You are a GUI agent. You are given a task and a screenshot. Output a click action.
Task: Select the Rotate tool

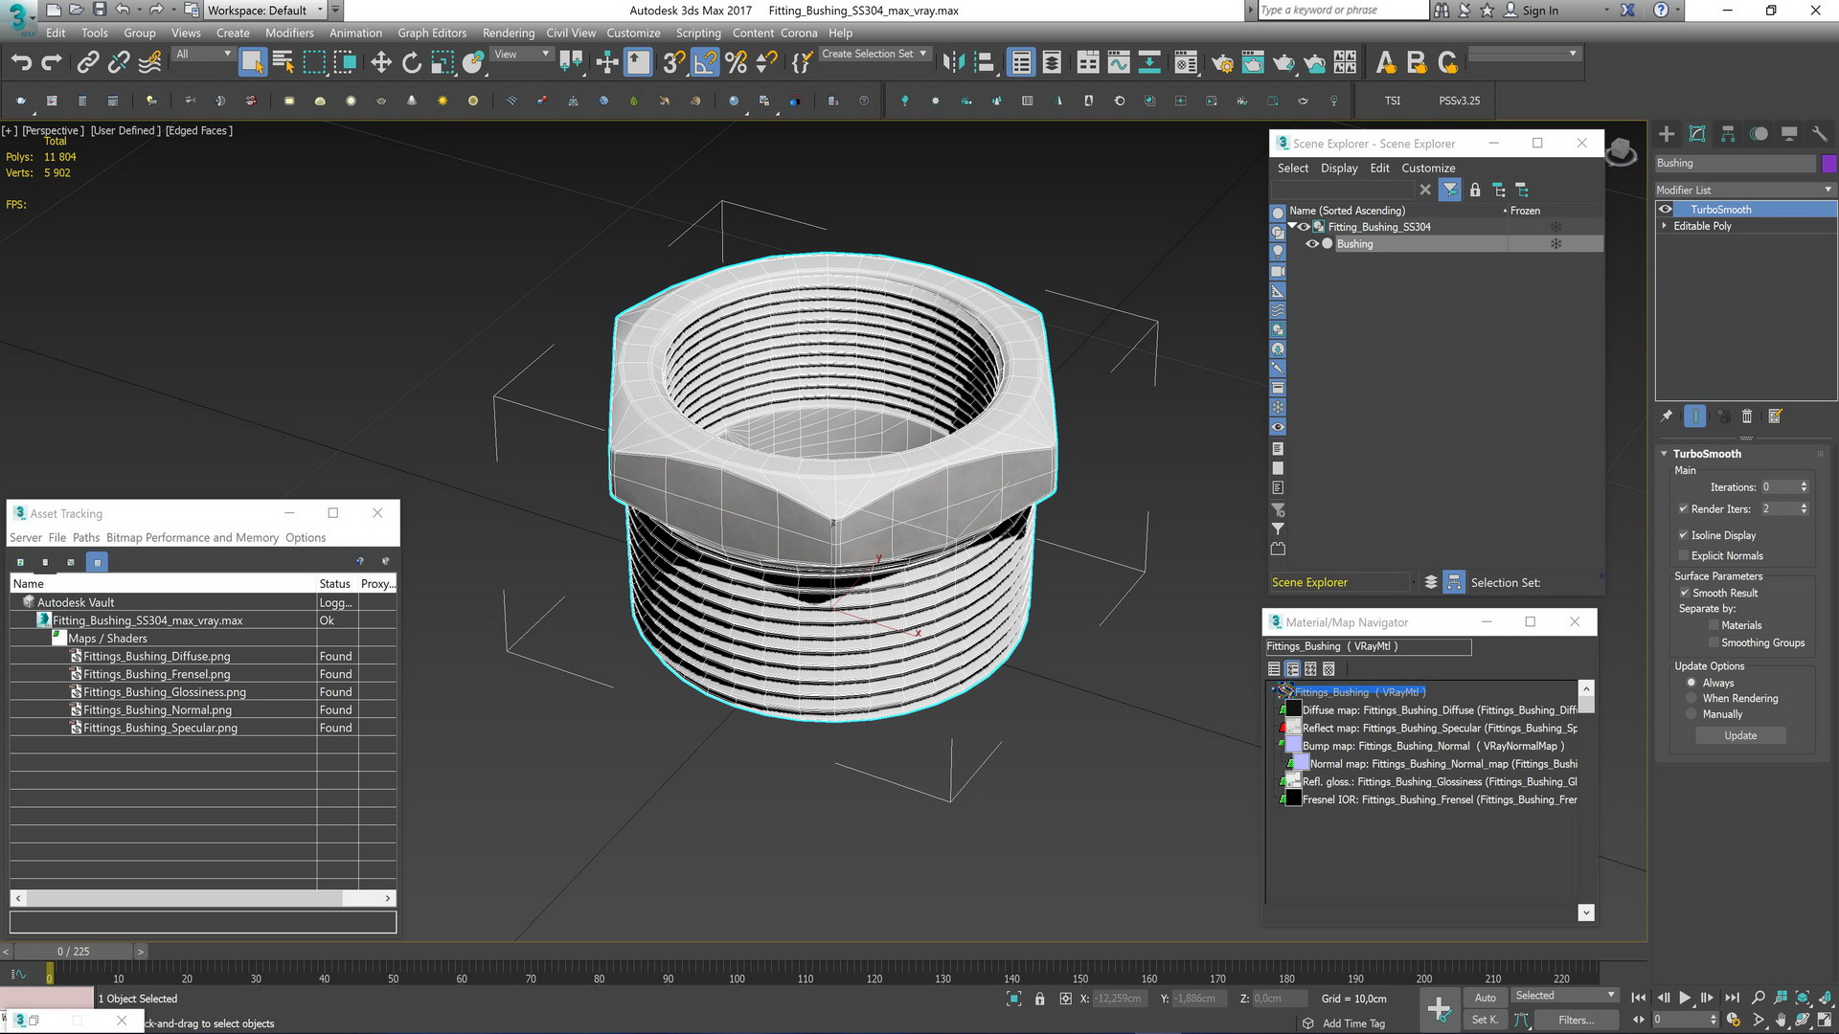click(411, 63)
